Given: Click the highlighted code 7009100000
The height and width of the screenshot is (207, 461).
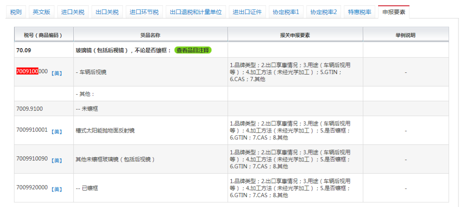Looking at the screenshot, I should click(x=32, y=72).
